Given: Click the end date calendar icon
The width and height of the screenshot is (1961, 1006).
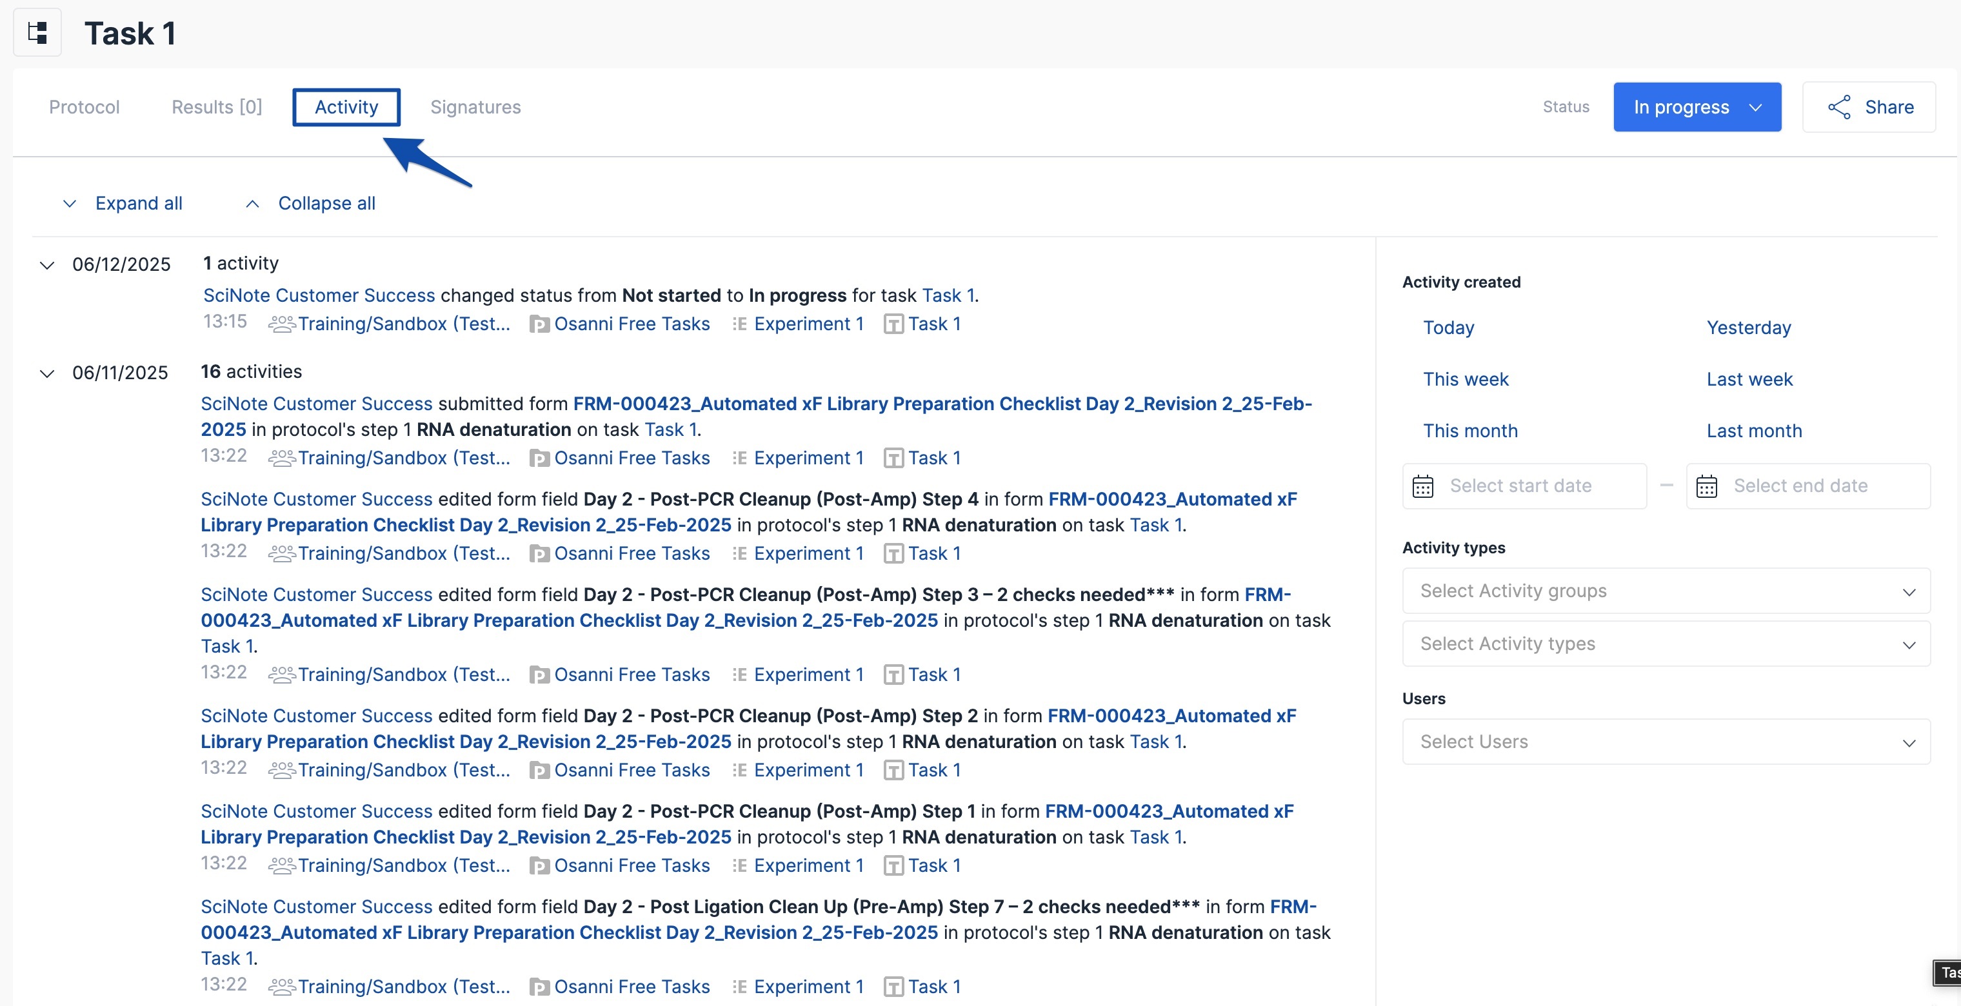Looking at the screenshot, I should (x=1706, y=486).
